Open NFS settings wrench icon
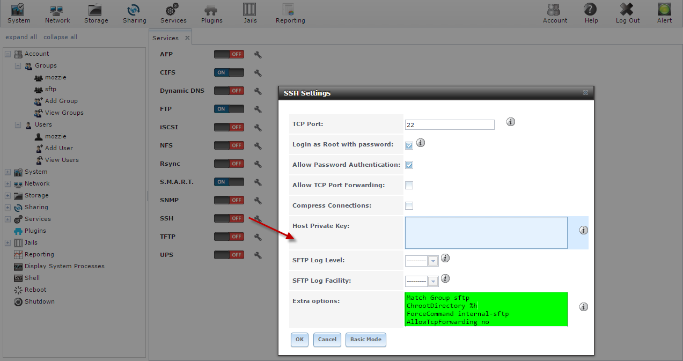Screen dimensions: 683x361 click(x=258, y=145)
